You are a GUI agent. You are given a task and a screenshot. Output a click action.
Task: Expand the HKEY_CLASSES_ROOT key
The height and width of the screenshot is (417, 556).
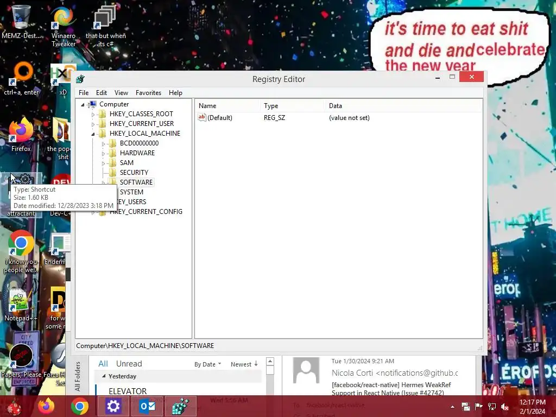coord(93,115)
